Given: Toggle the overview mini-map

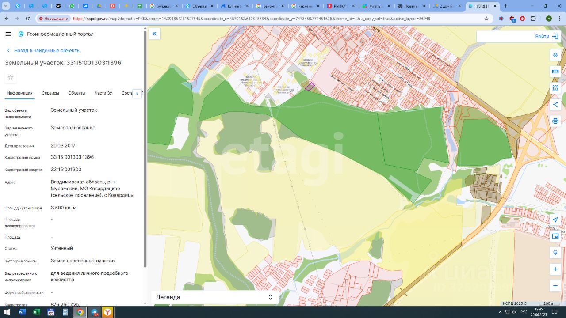Looking at the screenshot, I should pyautogui.click(x=555, y=236).
